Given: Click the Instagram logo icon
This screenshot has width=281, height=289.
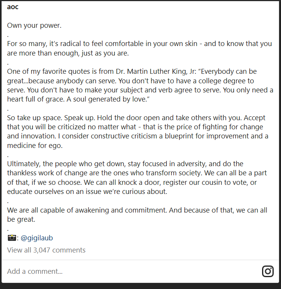Looking at the screenshot, I should click(268, 271).
